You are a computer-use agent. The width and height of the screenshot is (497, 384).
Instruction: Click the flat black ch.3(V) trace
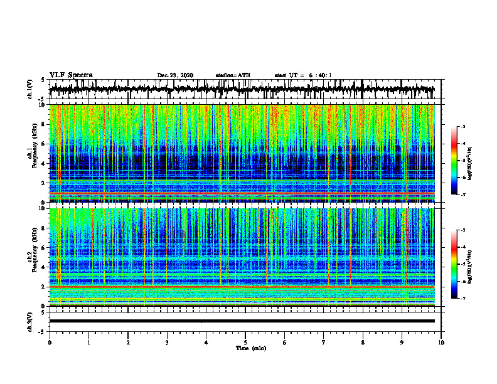click(x=242, y=321)
